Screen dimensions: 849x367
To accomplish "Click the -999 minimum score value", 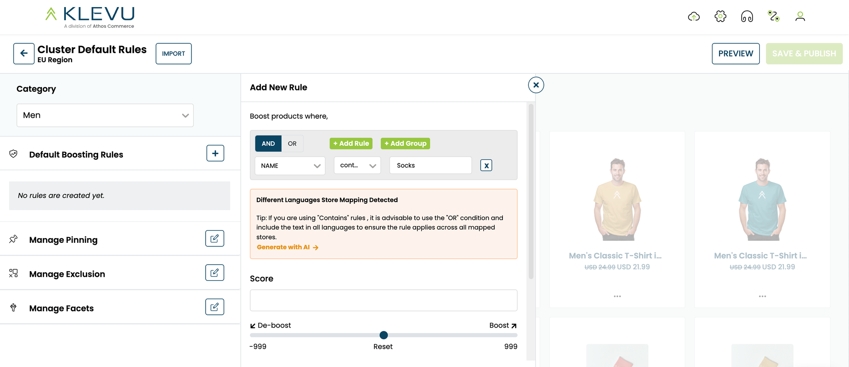I will [258, 347].
